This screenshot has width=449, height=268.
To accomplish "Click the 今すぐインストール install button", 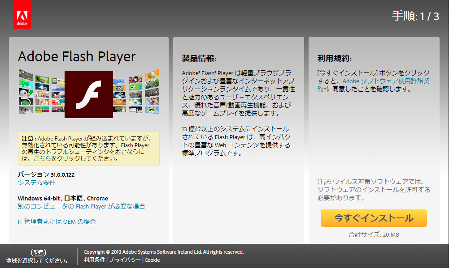I will tap(374, 218).
